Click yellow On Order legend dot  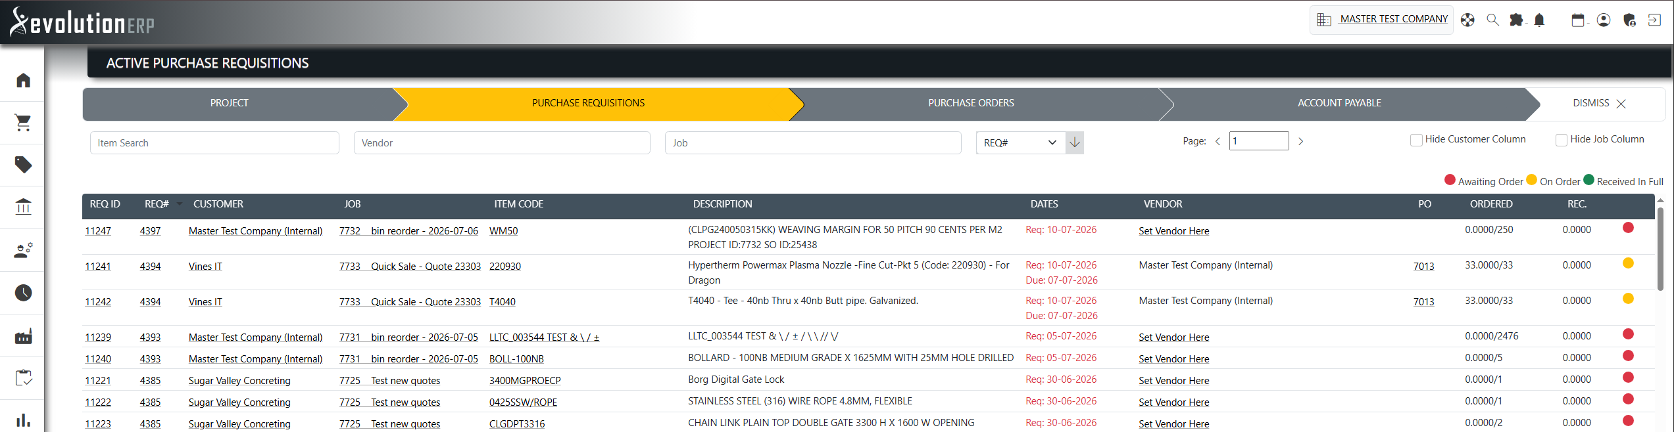click(1531, 180)
